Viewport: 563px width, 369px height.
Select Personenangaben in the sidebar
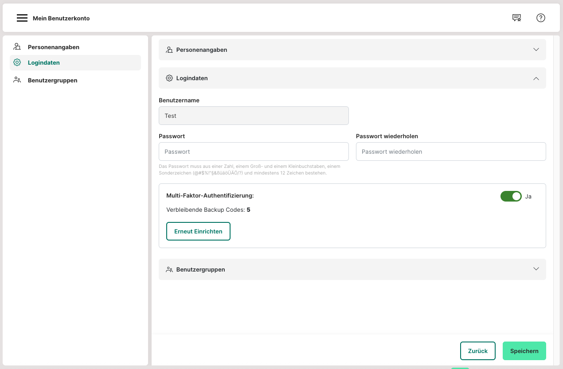point(53,47)
